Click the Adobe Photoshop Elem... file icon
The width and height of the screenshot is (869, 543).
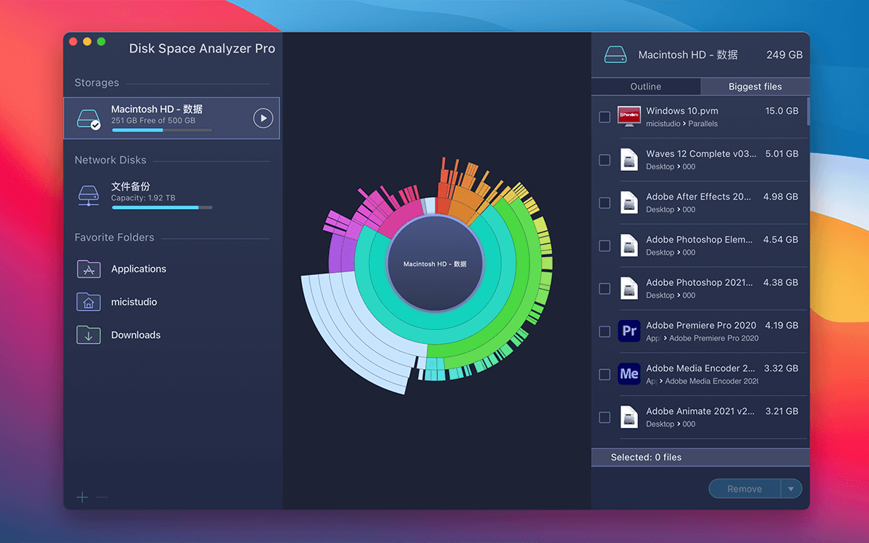tap(629, 245)
